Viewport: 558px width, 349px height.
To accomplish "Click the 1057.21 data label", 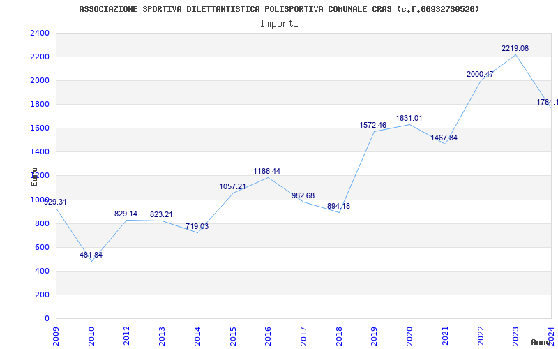I will 232,186.
